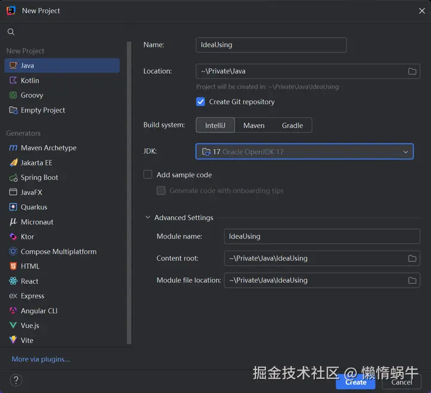The height and width of the screenshot is (393, 431).
Task: Select IntelliJ build system
Action: (x=215, y=125)
